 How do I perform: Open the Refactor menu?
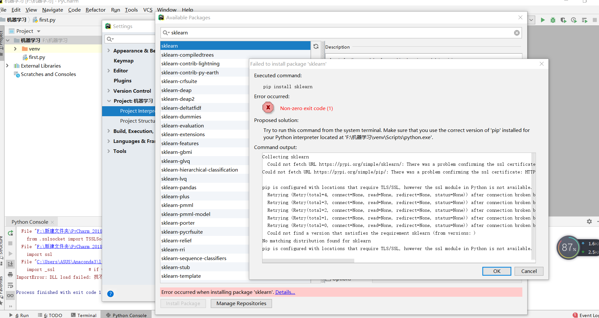pyautogui.click(x=95, y=10)
